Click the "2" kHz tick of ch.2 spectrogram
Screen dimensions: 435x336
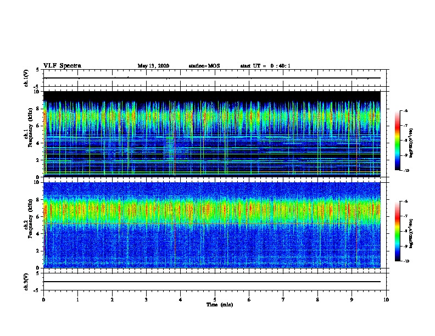click(38, 251)
